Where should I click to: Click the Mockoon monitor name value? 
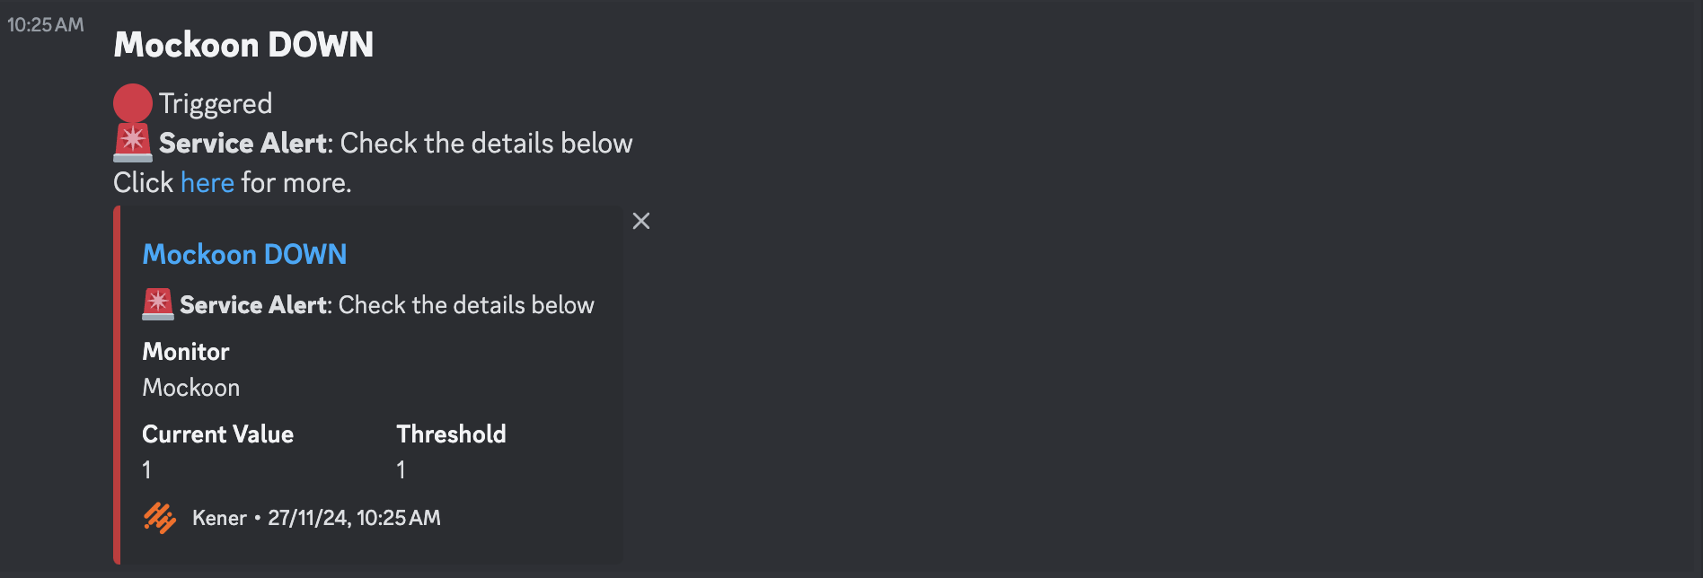tap(190, 387)
